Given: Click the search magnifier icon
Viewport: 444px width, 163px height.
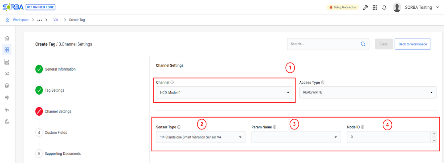Looking at the screenshot, I should 363,44.
